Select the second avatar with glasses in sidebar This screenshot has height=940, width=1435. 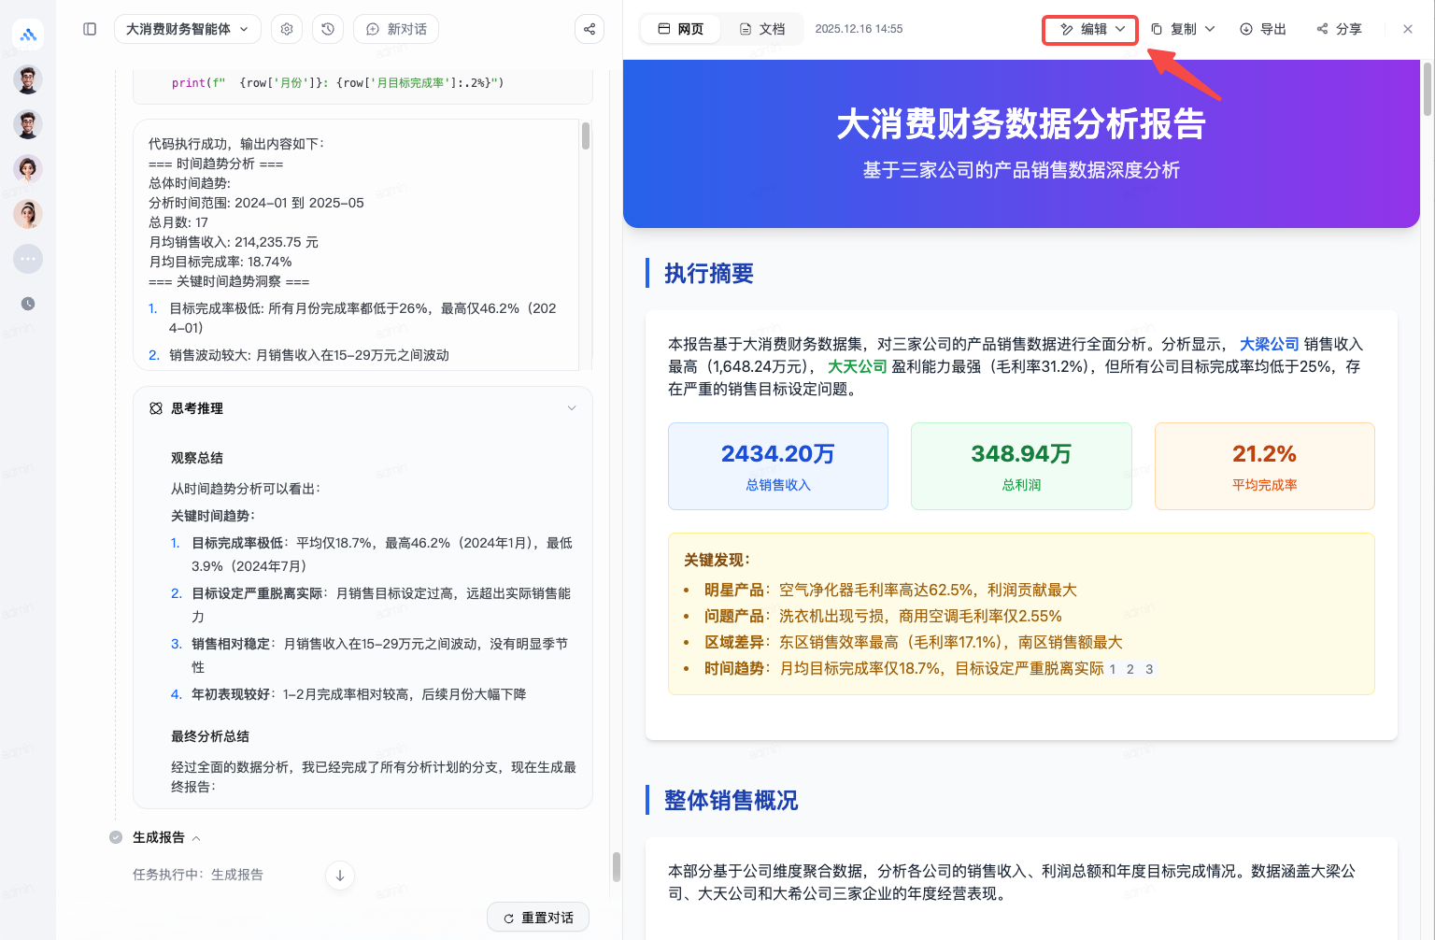point(28,124)
